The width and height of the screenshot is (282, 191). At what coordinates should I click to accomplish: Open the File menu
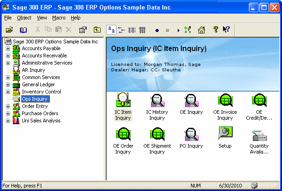8,18
